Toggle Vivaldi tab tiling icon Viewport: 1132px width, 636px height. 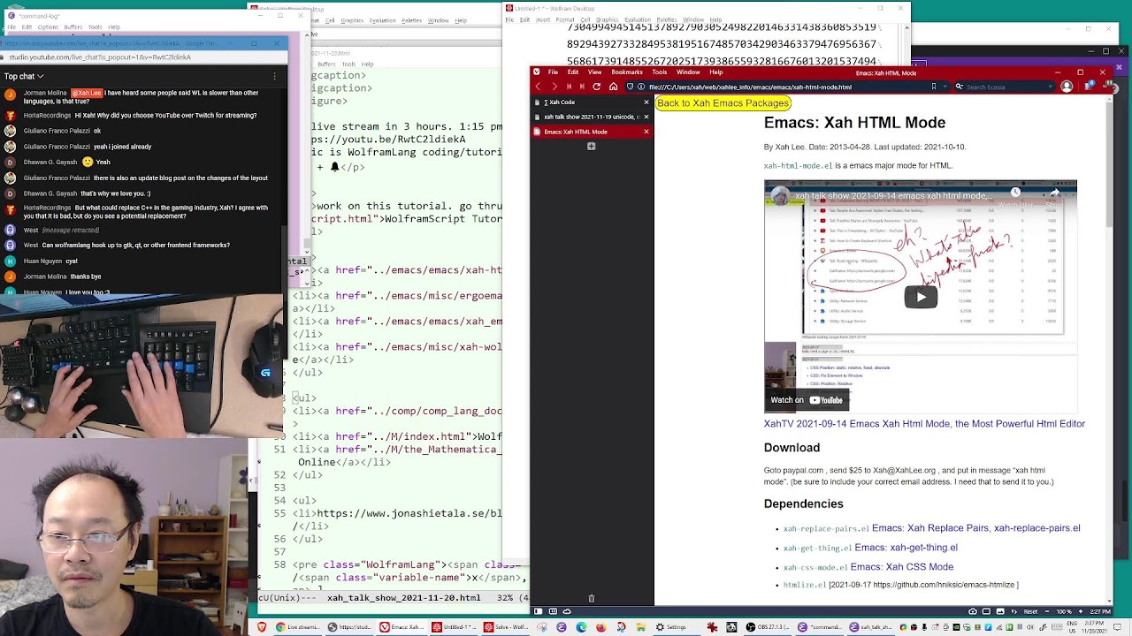(x=553, y=611)
